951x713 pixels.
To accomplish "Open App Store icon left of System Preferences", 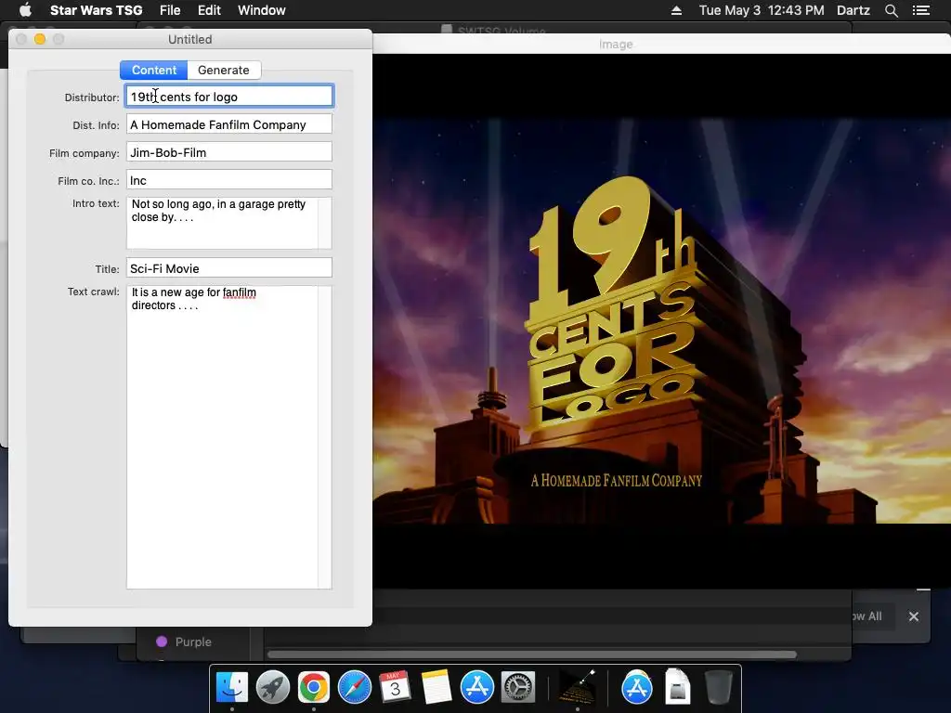I will click(x=476, y=687).
